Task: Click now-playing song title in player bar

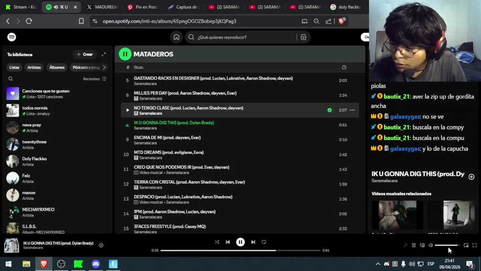Action: pyautogui.click(x=58, y=243)
